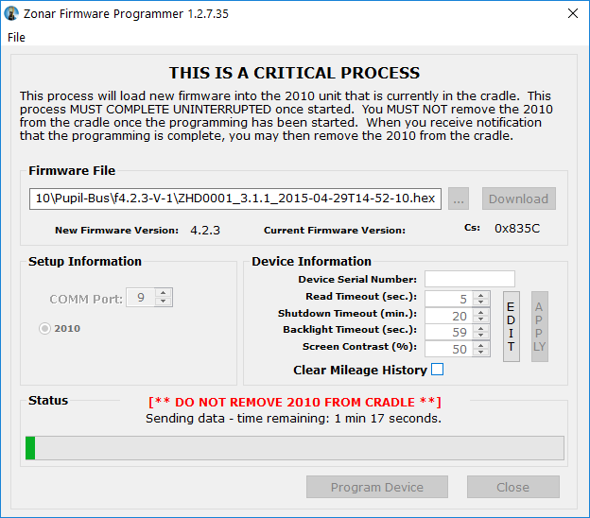Click the firmware file path field
The width and height of the screenshot is (590, 518).
click(235, 199)
